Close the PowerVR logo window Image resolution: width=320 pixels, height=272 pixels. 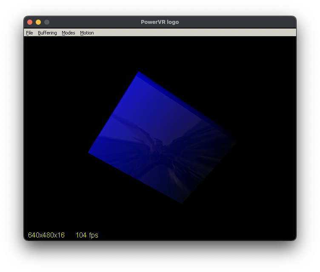(30, 22)
